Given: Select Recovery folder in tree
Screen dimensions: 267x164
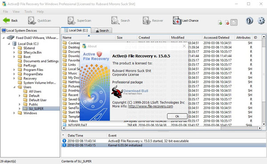Looking at the screenshot, I should (30, 78).
